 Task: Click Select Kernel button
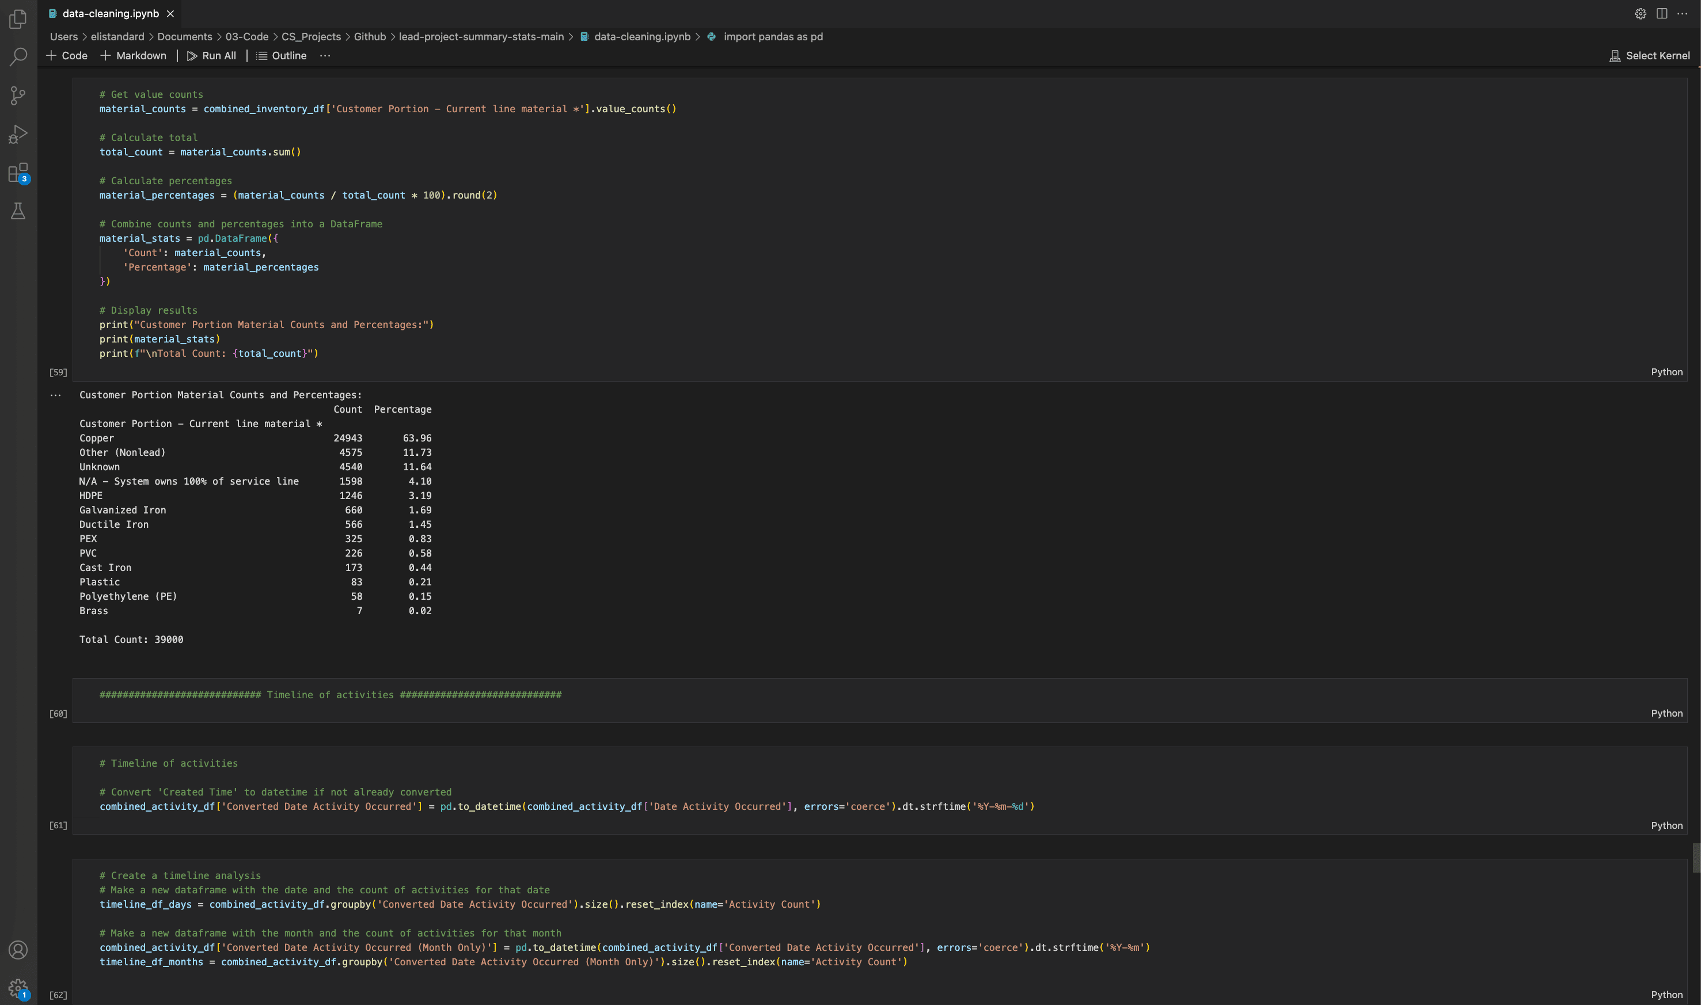(1649, 55)
